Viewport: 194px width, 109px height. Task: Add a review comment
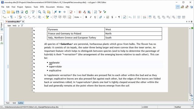55,17
